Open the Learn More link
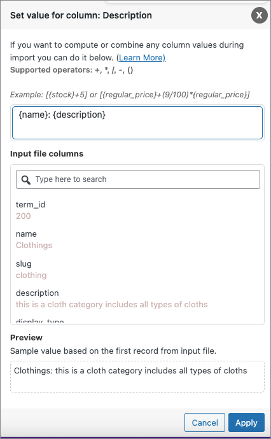The height and width of the screenshot is (439, 271). [x=142, y=57]
